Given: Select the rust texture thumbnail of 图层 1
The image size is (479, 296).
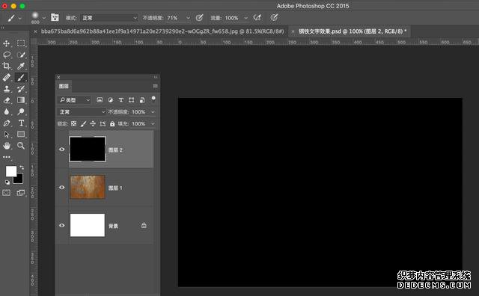Looking at the screenshot, I should (x=88, y=187).
